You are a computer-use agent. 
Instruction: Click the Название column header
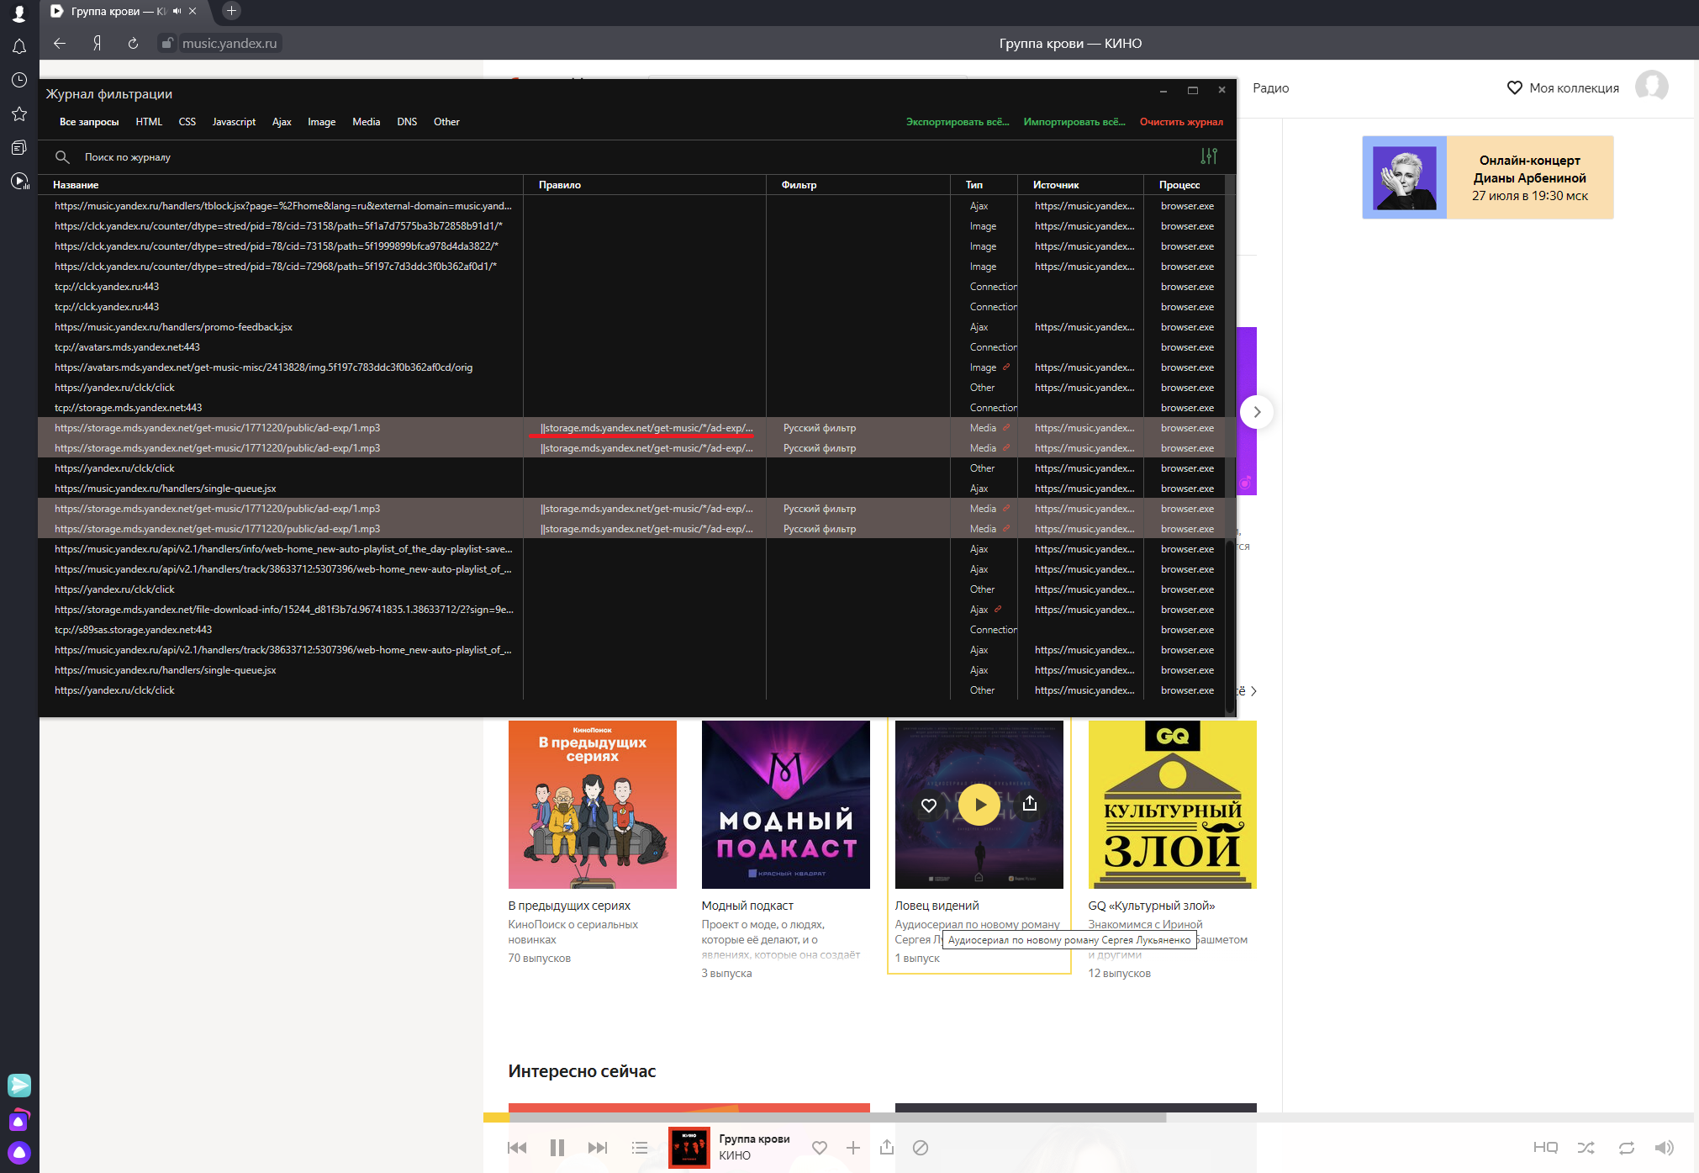76,185
